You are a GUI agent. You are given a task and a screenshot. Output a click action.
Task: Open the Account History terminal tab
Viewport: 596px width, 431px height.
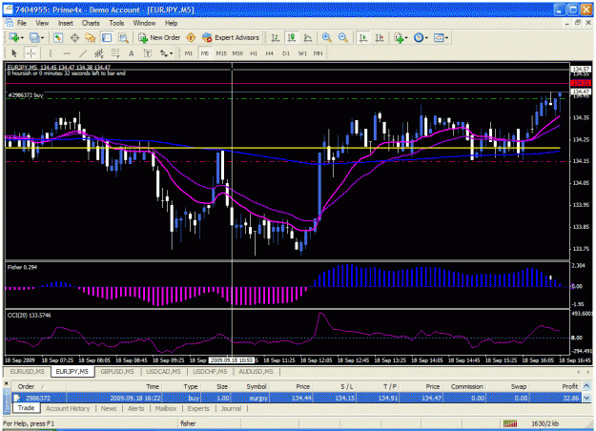pos(68,408)
